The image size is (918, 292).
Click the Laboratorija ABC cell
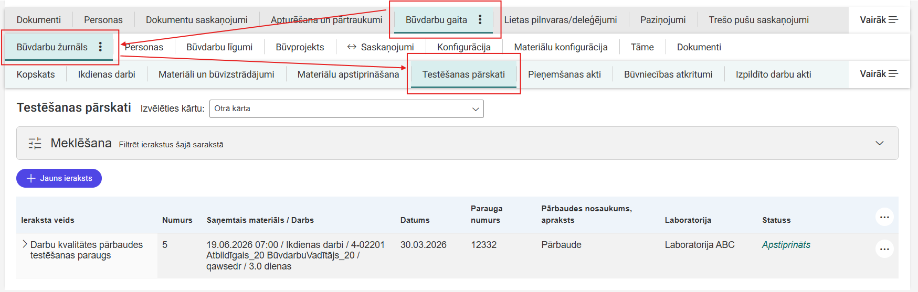point(700,245)
